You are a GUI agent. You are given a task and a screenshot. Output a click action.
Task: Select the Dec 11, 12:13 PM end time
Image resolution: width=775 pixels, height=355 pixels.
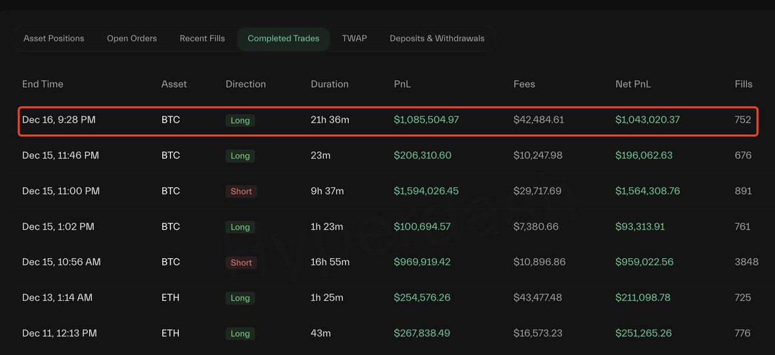59,333
